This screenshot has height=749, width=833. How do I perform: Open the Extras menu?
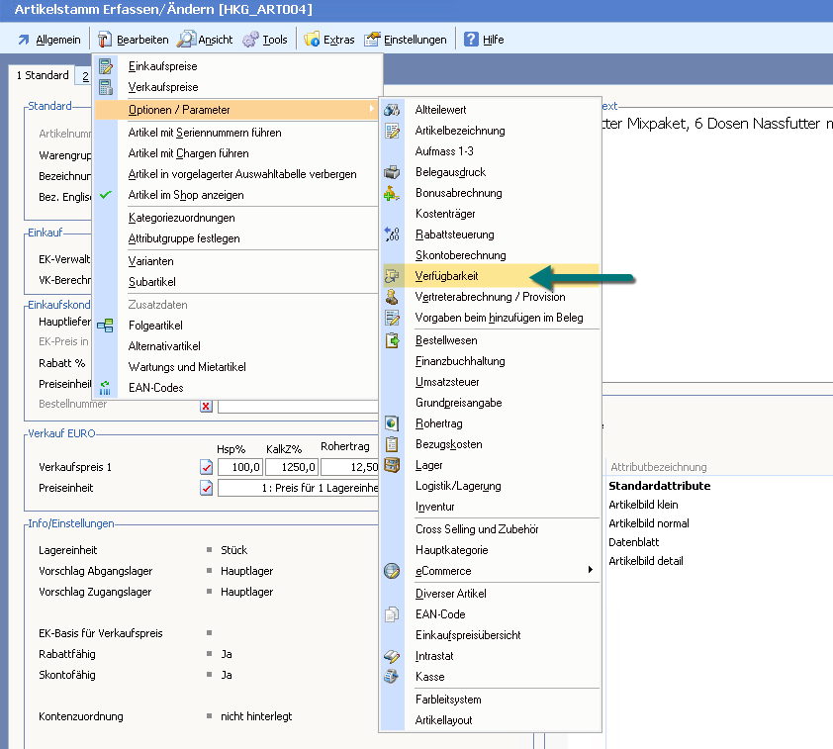(328, 40)
